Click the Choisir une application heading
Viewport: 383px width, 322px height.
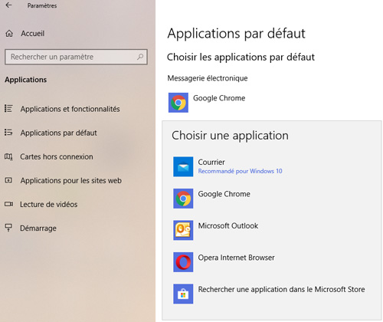[x=230, y=136]
